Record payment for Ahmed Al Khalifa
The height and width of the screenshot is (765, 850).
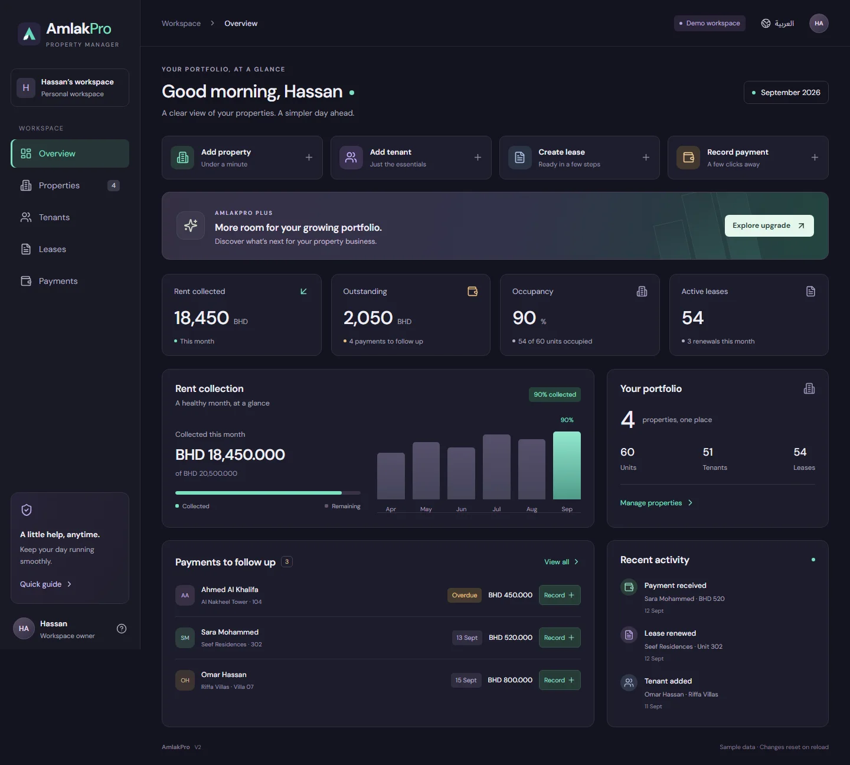point(560,595)
